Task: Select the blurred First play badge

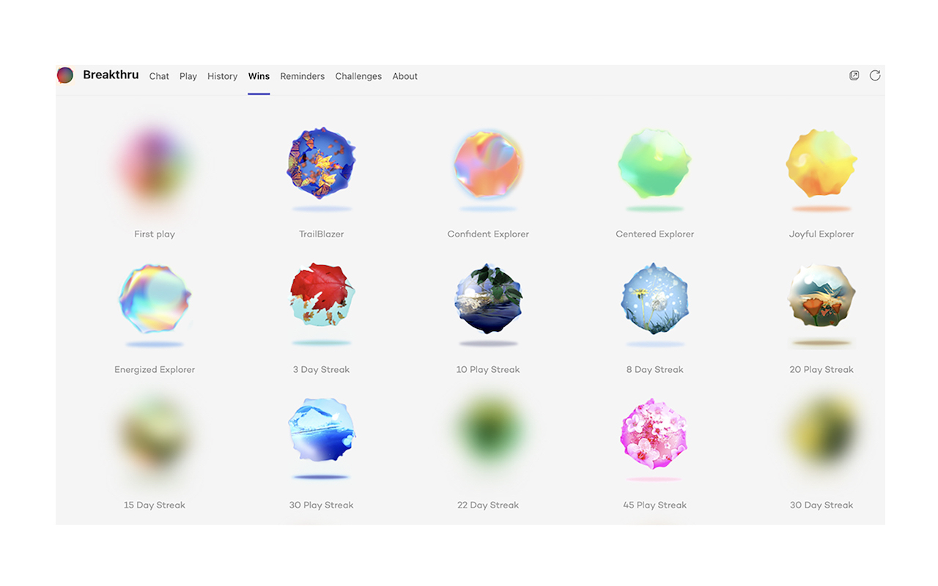Action: [155, 164]
